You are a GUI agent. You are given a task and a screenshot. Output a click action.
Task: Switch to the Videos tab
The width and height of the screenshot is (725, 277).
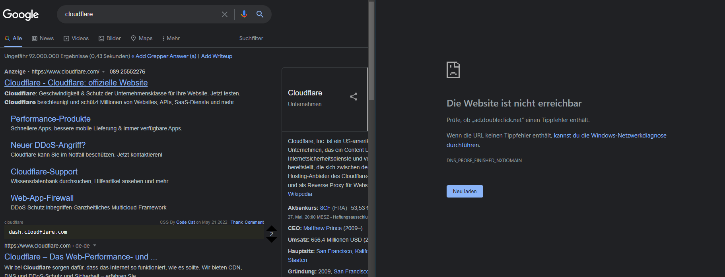pos(76,39)
